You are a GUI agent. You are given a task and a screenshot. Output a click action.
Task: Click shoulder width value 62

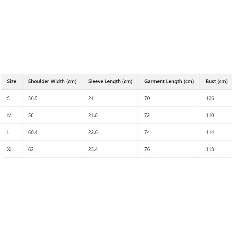click(x=31, y=149)
